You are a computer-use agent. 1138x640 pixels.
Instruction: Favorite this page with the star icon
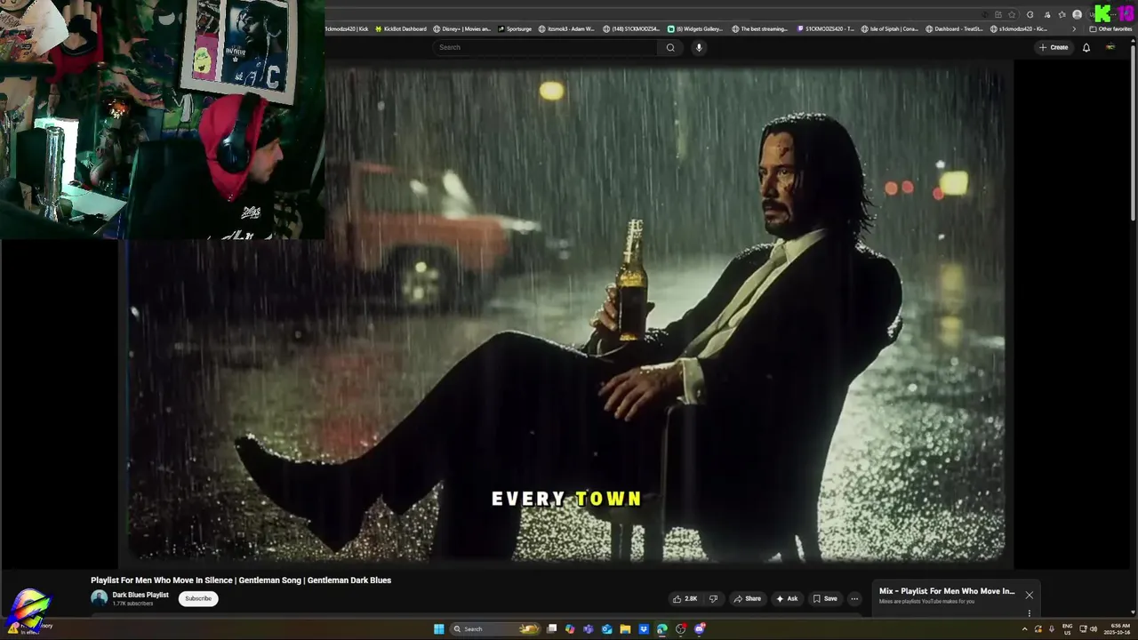[x=1012, y=14]
